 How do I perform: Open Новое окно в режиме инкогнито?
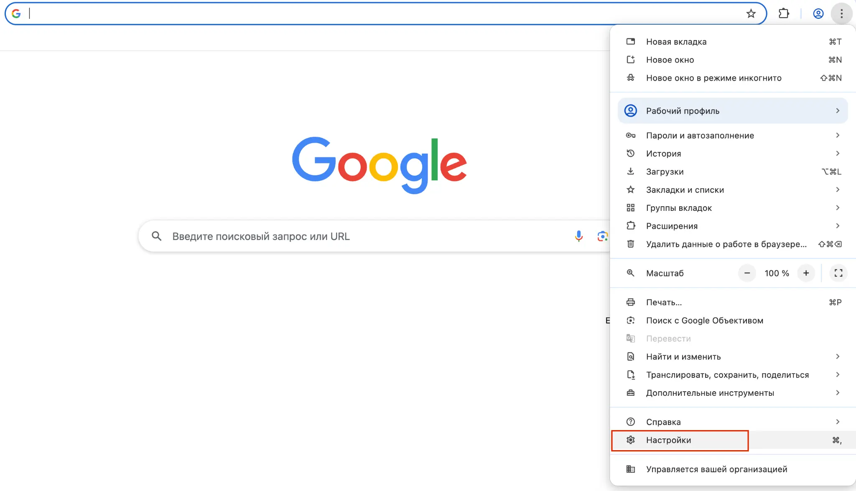pyautogui.click(x=733, y=78)
